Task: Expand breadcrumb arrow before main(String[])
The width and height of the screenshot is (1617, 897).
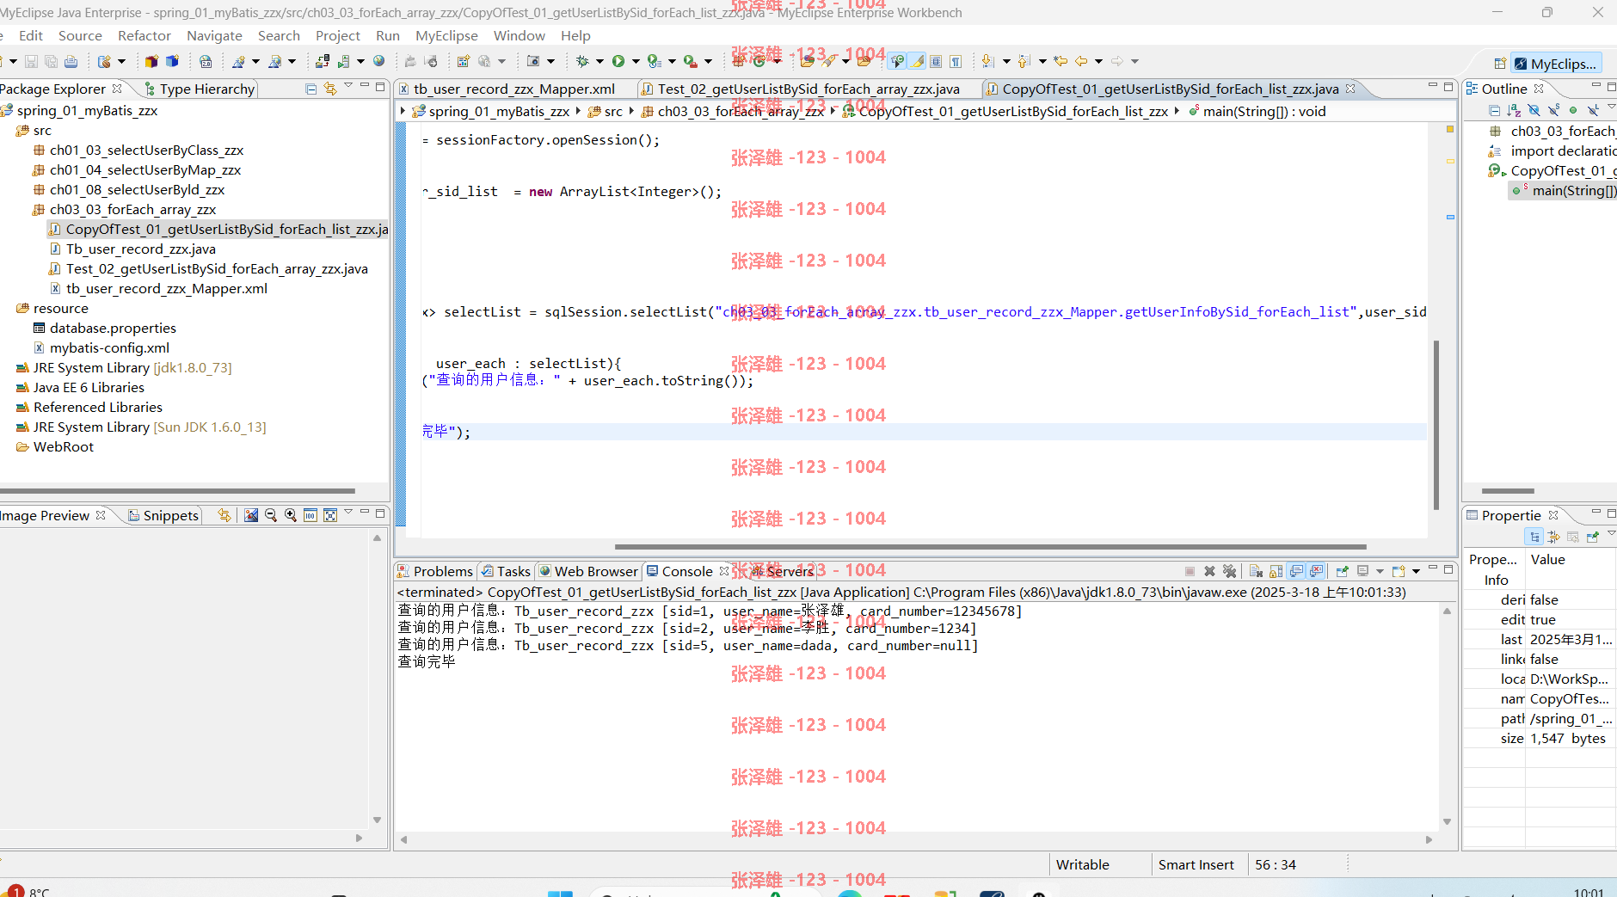Action: pyautogui.click(x=1177, y=111)
